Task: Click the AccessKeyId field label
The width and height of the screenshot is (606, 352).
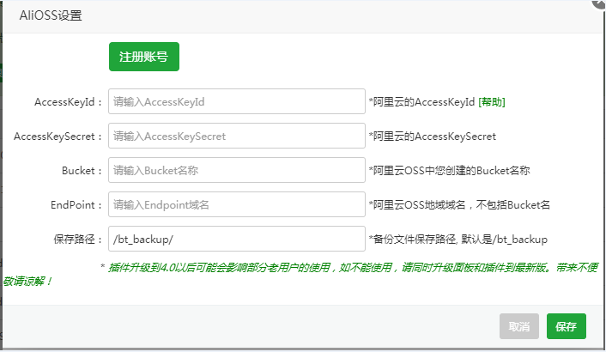Action: click(69, 102)
